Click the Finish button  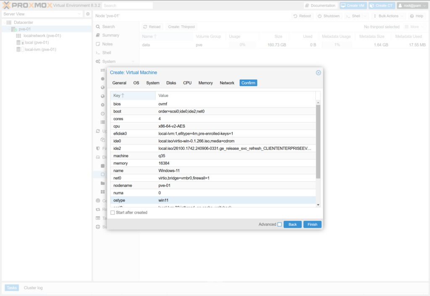pos(312,225)
